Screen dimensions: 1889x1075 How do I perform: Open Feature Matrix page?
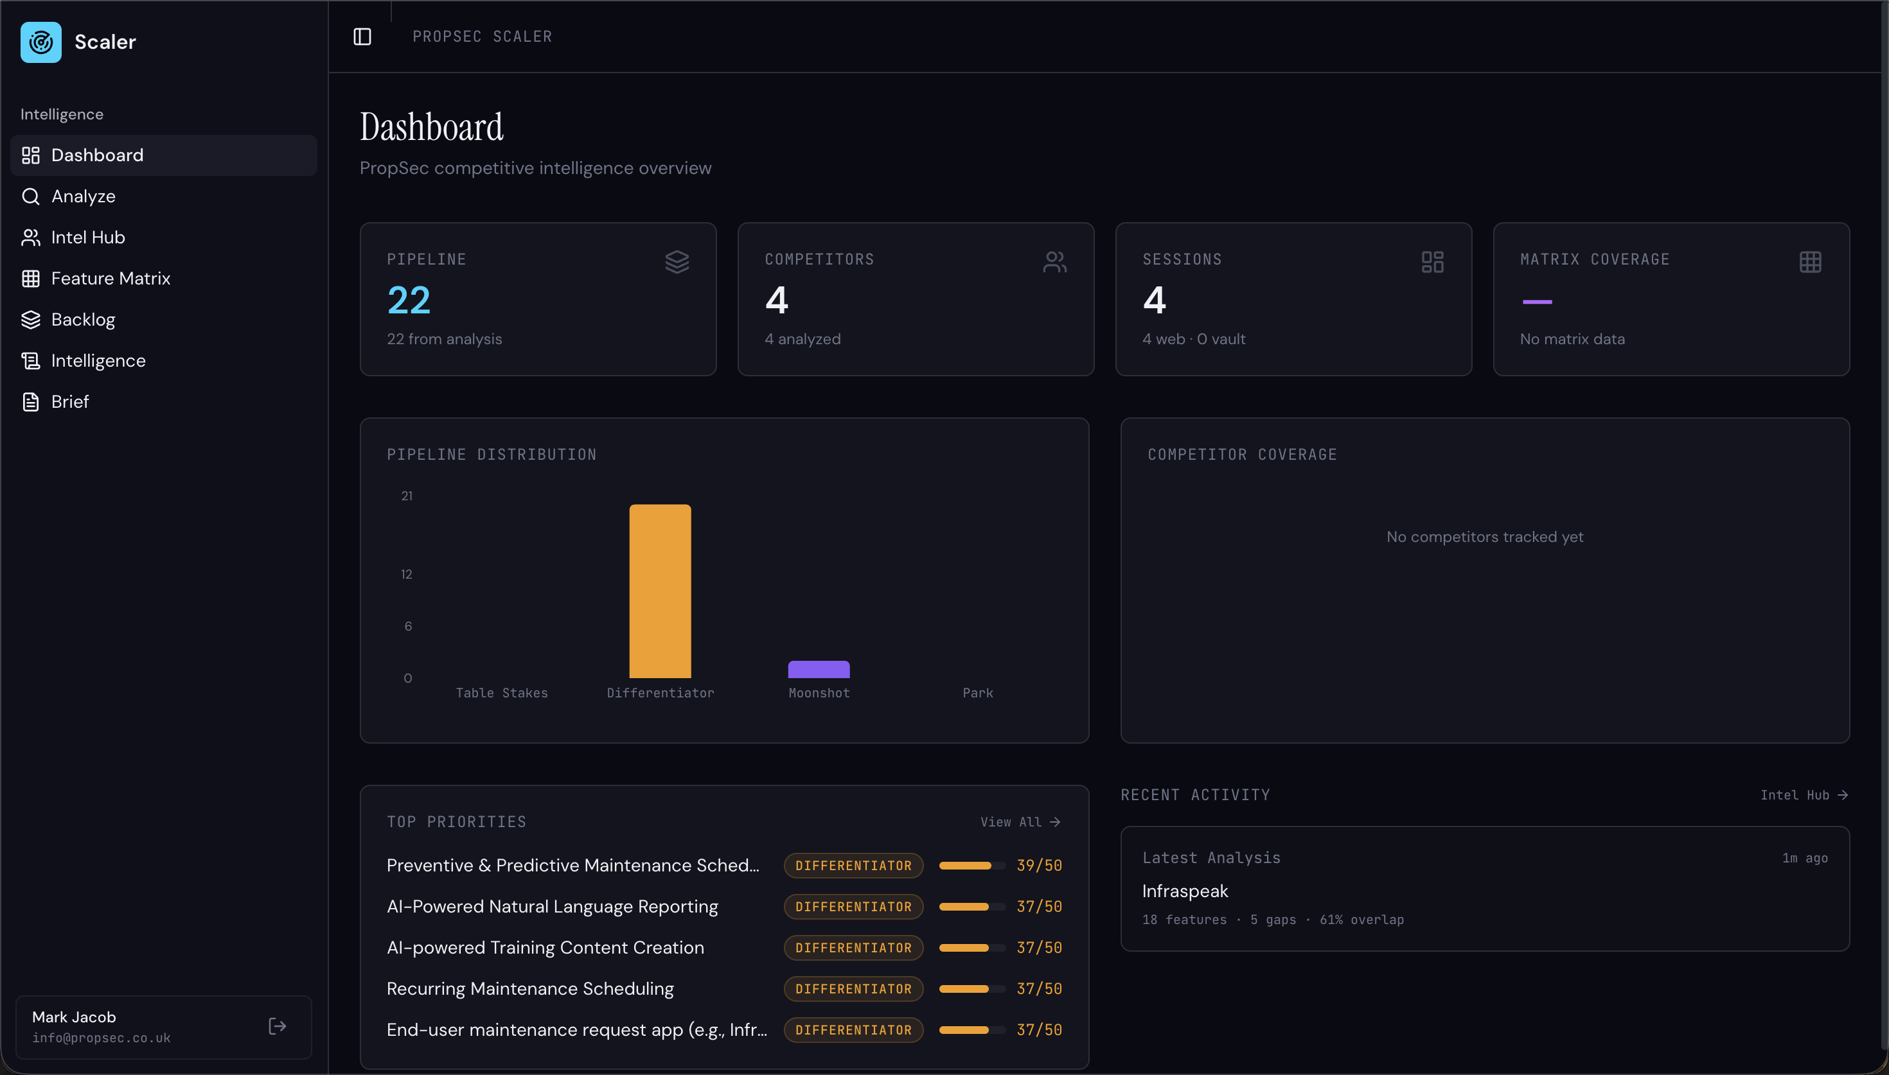pos(164,278)
